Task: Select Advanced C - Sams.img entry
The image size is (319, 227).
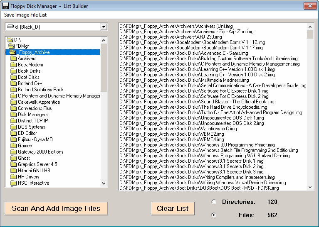Action: (183, 53)
